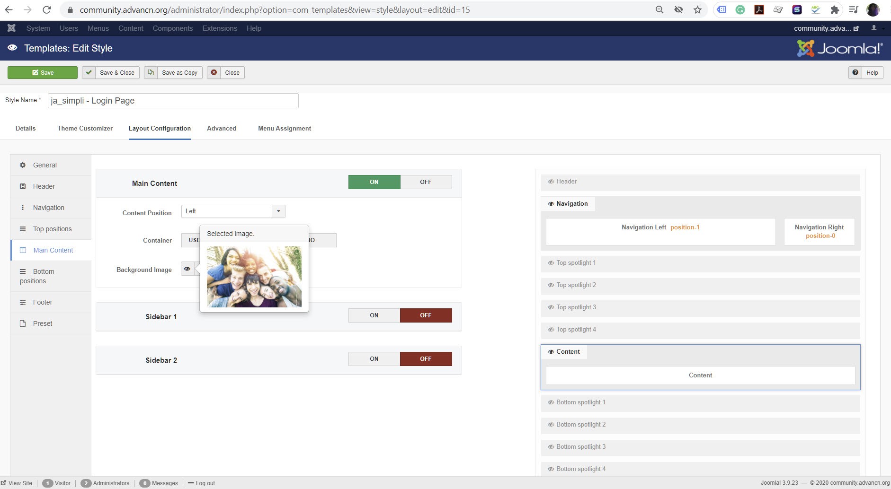891x489 pixels.
Task: Toggle visibility of Bottom spotlight 1
Action: click(551, 402)
